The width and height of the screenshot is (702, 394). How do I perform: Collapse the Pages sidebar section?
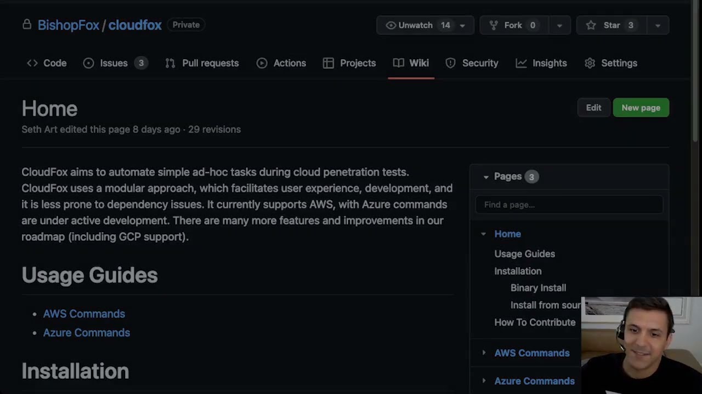[x=486, y=177]
